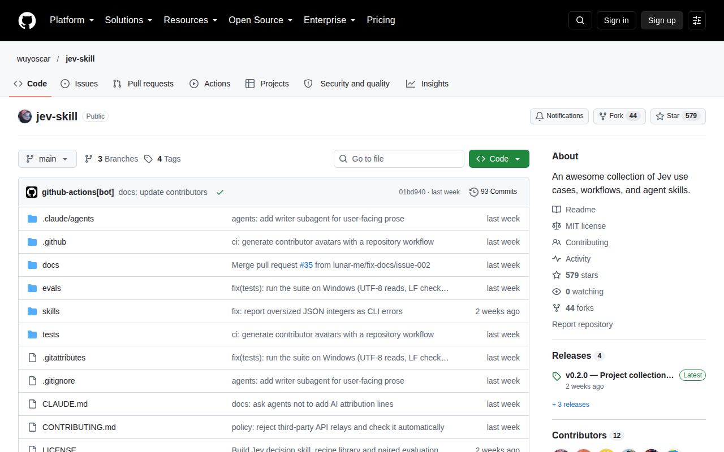The height and width of the screenshot is (452, 724).
Task: Click the skills folder icon
Action: (x=32, y=311)
